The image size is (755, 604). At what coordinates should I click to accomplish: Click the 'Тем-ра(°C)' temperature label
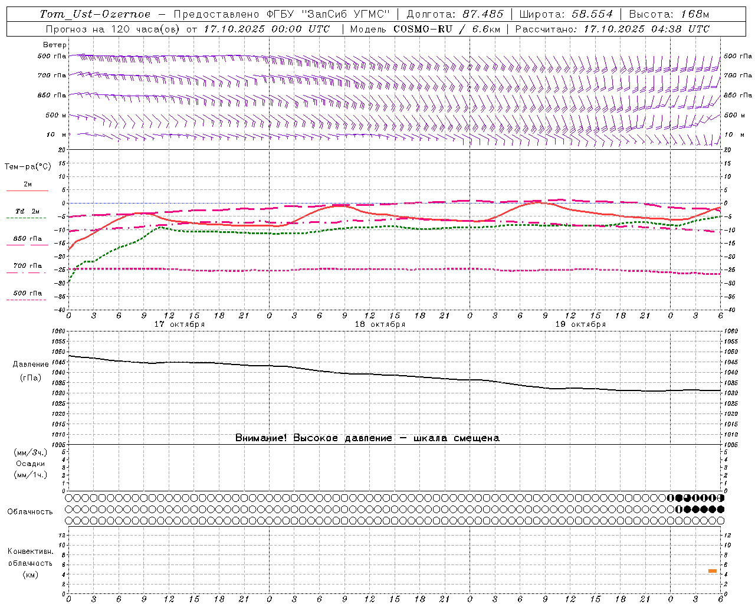(28, 166)
